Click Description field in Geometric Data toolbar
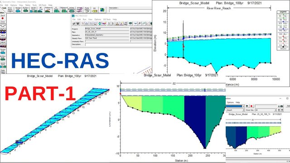 click(130, 11)
